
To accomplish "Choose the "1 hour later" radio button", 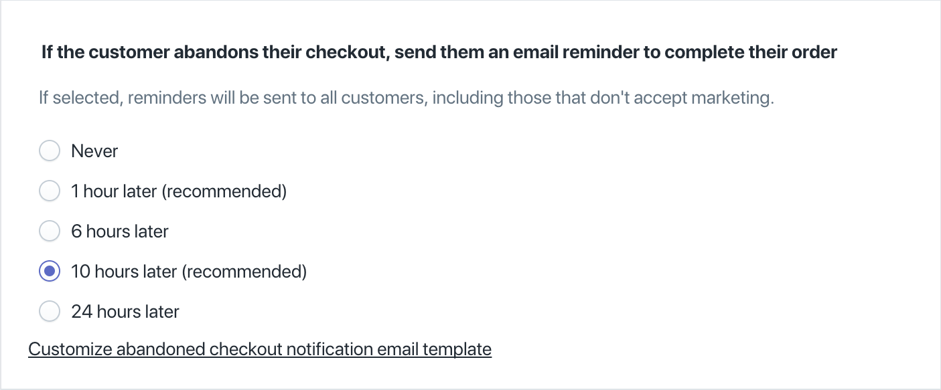I will [50, 191].
